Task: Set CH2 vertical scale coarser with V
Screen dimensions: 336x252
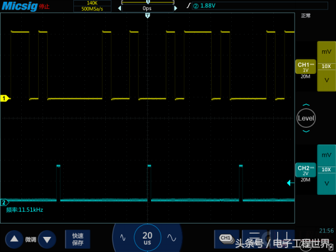Action: (x=326, y=184)
